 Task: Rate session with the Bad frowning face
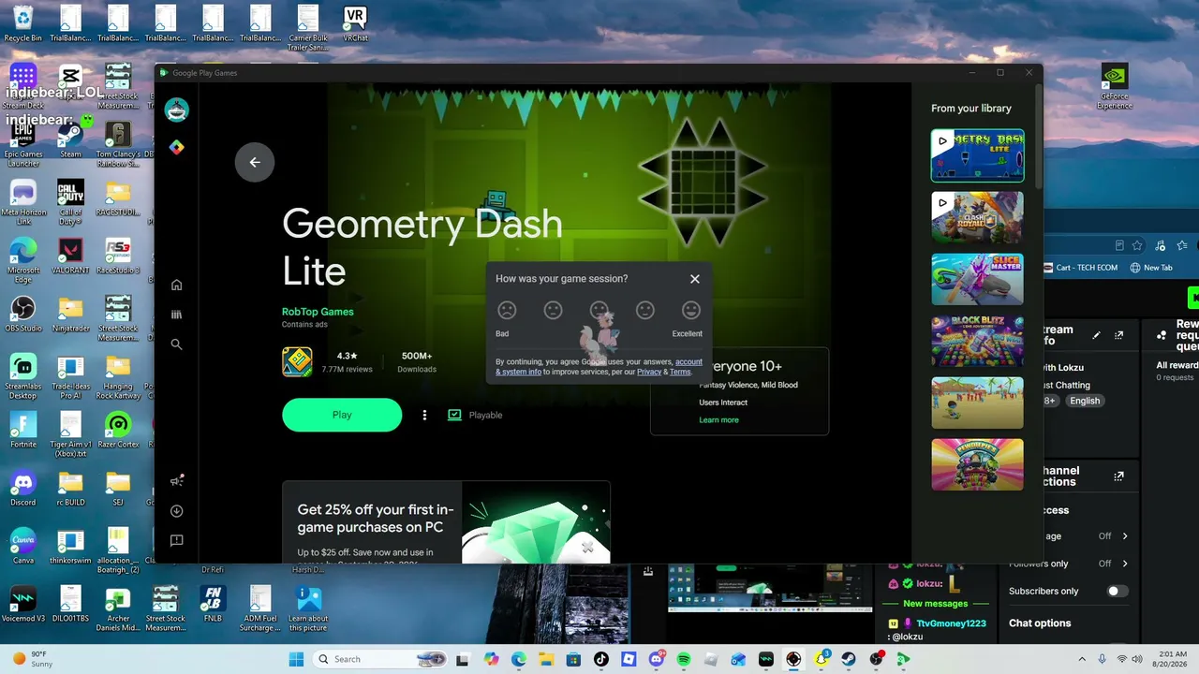507,310
